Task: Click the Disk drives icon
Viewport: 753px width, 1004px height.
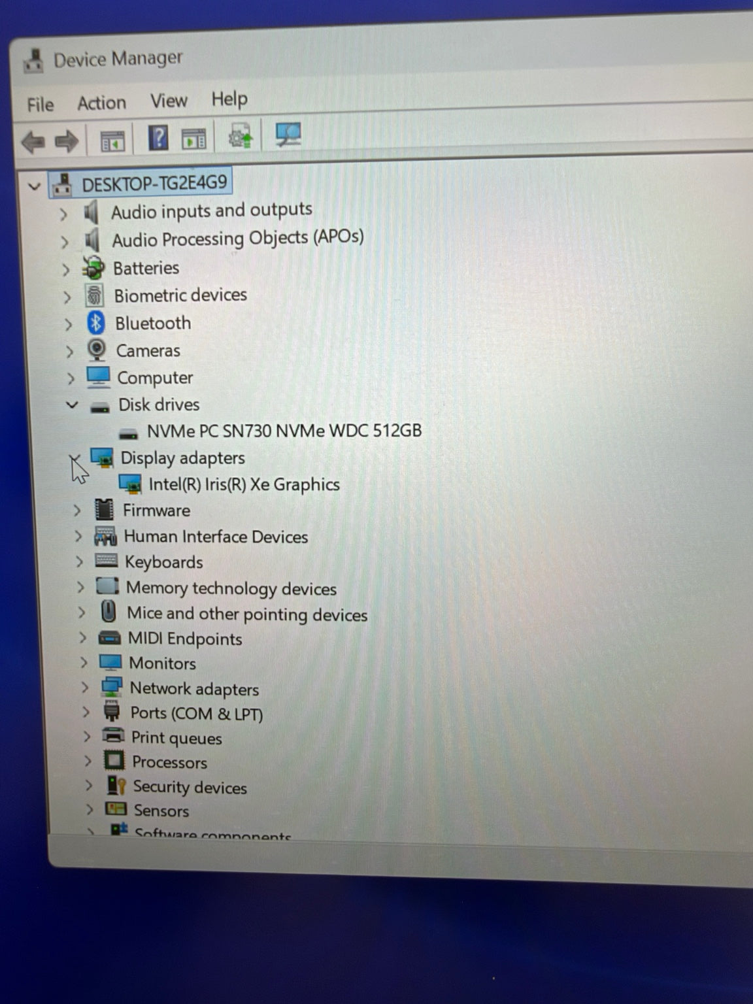Action: [x=100, y=408]
